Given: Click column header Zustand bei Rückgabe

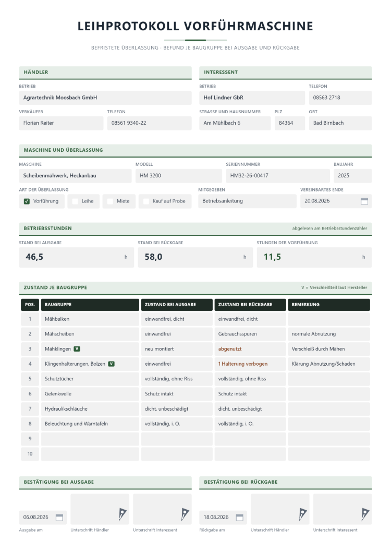Looking at the screenshot, I should point(250,305).
